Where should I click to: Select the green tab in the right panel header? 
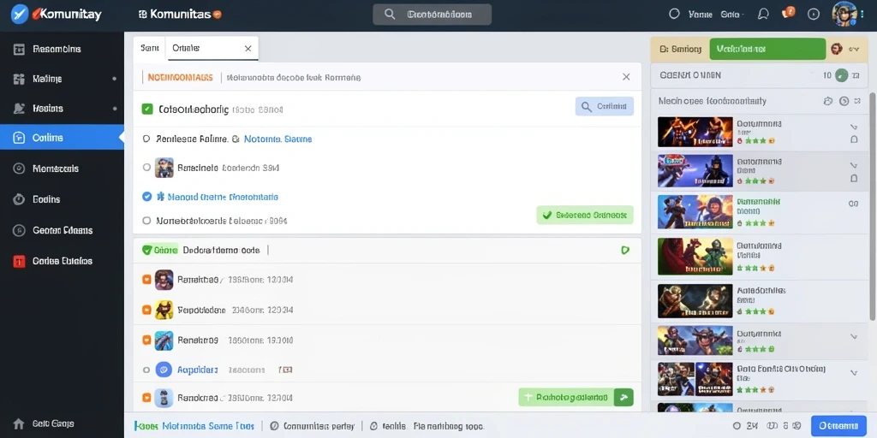pyautogui.click(x=767, y=49)
